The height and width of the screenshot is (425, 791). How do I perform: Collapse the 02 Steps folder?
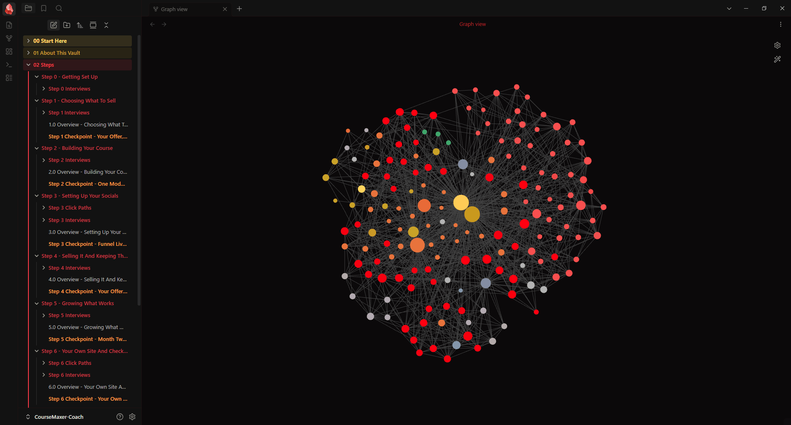tap(77, 65)
